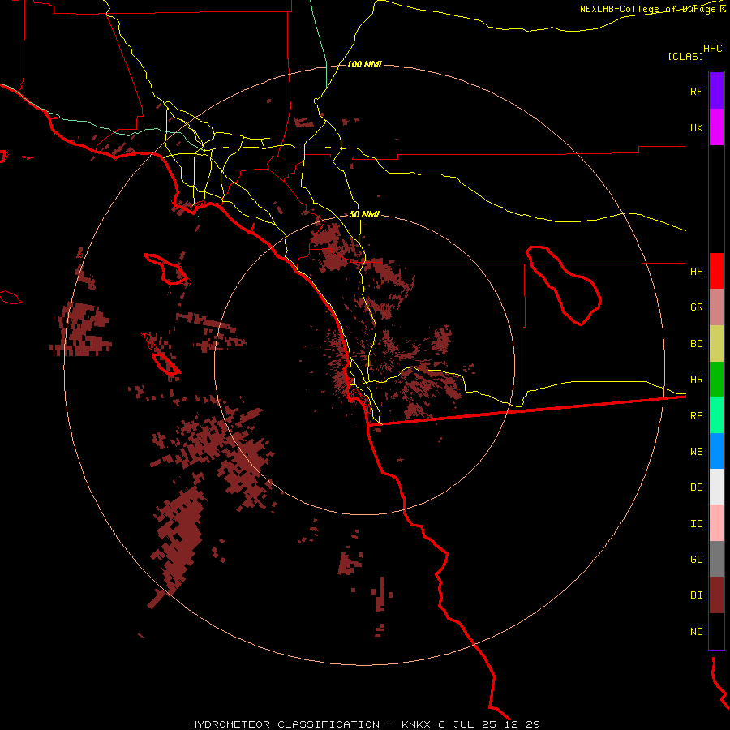
Task: Click the 50 NMI range ring label
Action: click(364, 215)
